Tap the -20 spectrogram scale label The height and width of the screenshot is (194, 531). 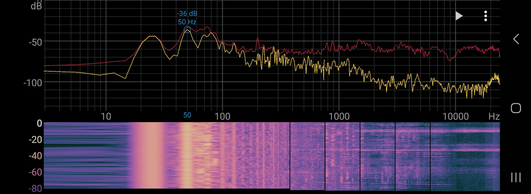point(35,140)
